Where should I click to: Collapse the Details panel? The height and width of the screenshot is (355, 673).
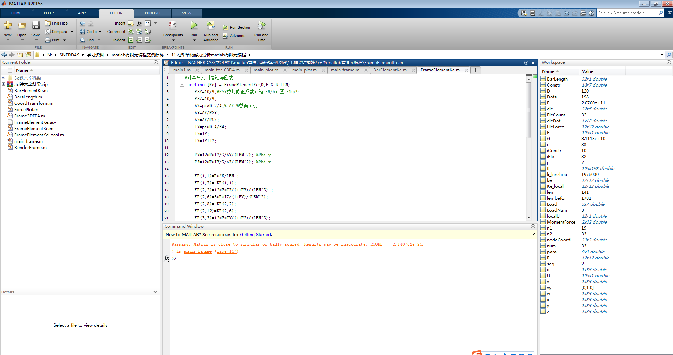(x=155, y=292)
